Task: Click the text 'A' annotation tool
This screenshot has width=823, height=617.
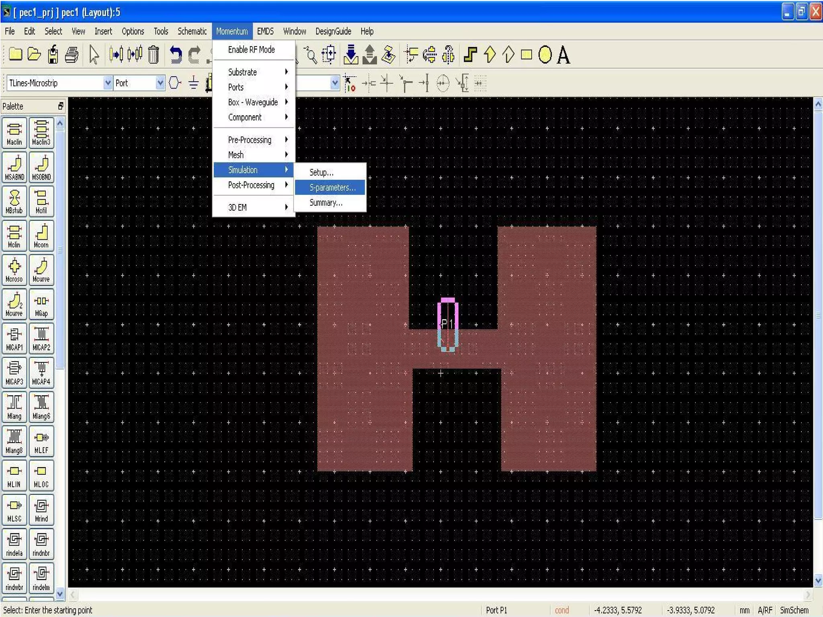Action: [563, 55]
